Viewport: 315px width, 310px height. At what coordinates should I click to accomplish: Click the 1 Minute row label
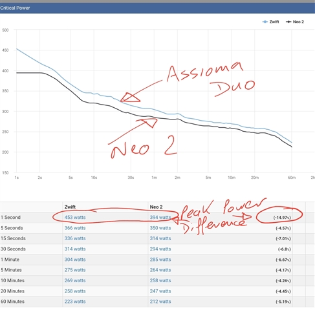[x=10, y=260]
